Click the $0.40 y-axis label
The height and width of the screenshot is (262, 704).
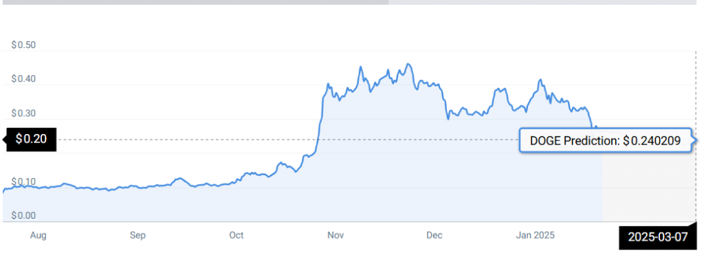click(24, 79)
